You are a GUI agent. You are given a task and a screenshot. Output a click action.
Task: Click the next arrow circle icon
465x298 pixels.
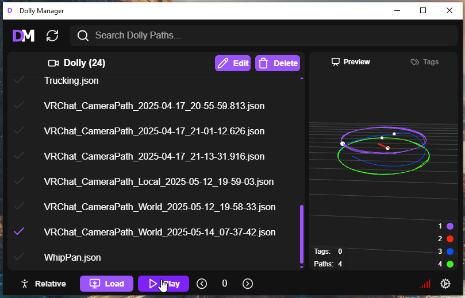[x=248, y=284]
